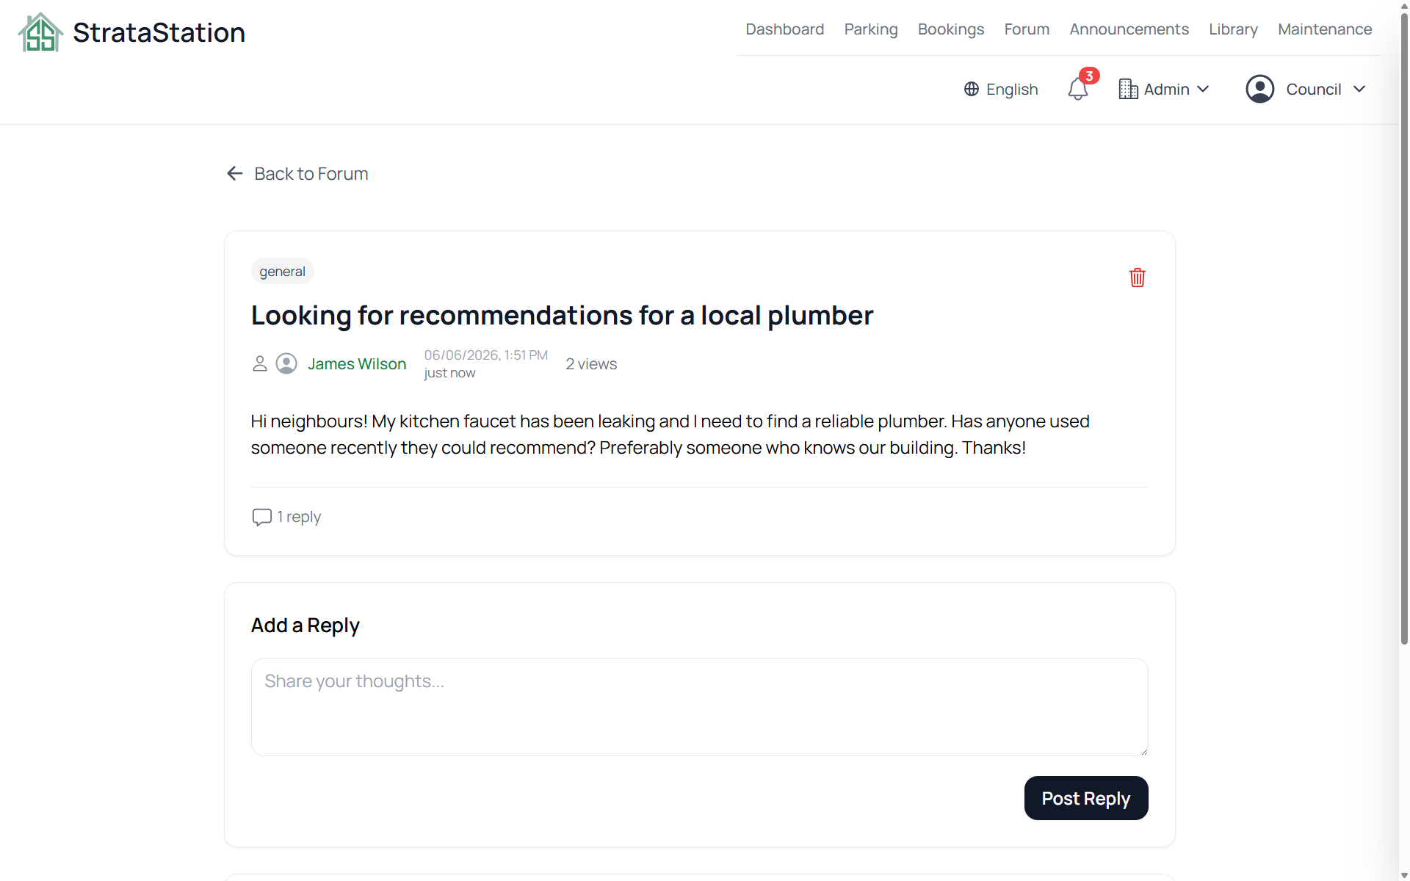The image size is (1410, 881).
Task: Navigate to Announcements
Action: (x=1129, y=29)
